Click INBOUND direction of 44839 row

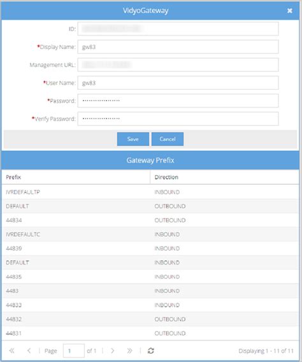point(167,249)
